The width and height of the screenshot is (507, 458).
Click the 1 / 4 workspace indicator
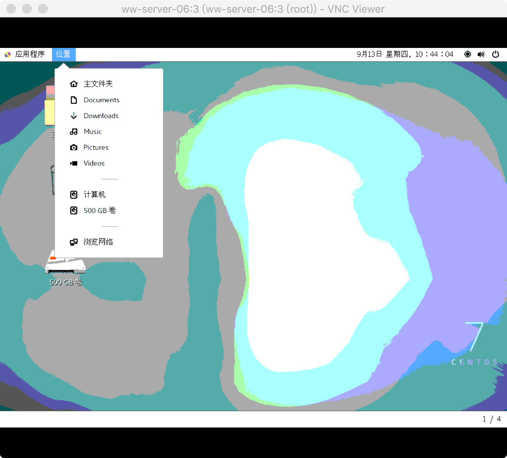point(492,419)
